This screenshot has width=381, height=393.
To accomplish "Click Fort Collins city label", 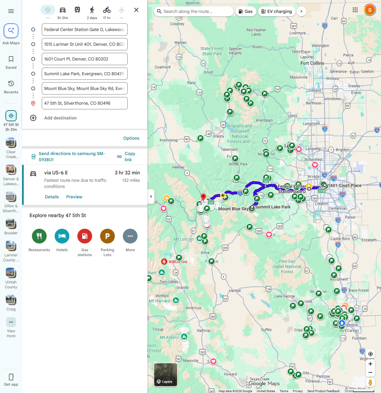I will pos(312,63).
